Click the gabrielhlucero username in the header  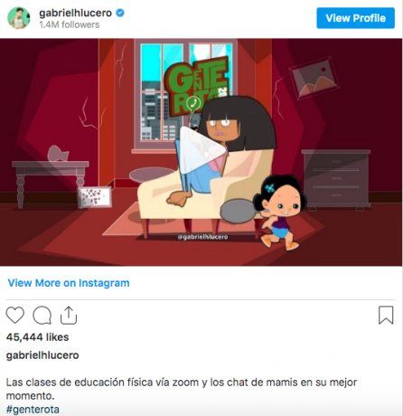point(76,14)
